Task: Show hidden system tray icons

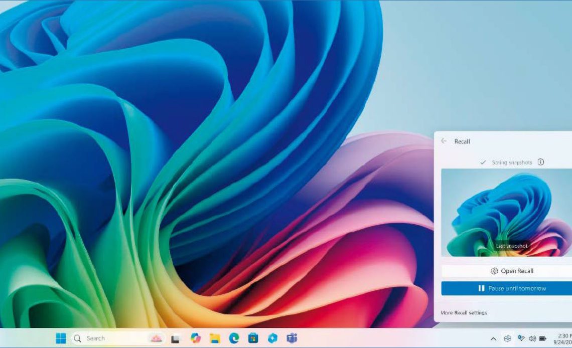Action: pos(493,339)
